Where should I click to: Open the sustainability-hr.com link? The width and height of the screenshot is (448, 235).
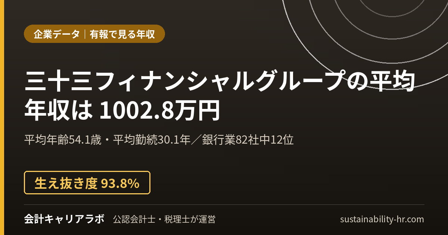point(382,219)
